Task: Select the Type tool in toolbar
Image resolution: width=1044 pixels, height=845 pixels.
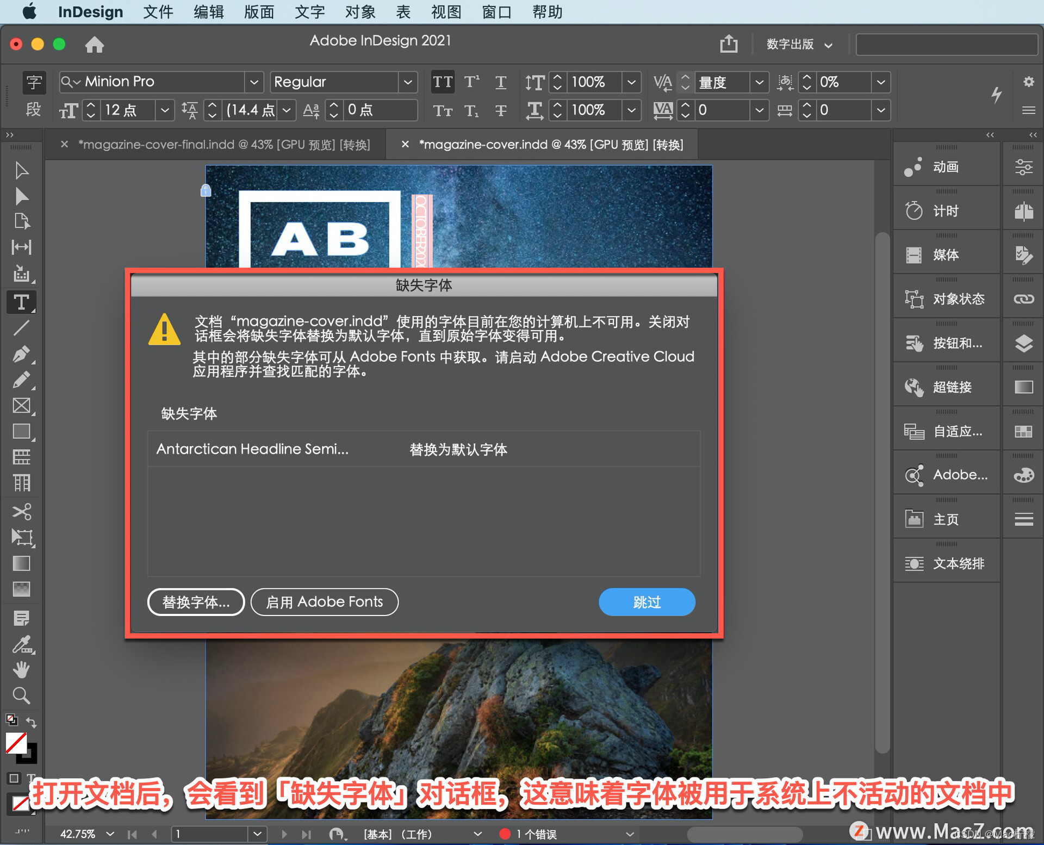Action: pyautogui.click(x=21, y=302)
